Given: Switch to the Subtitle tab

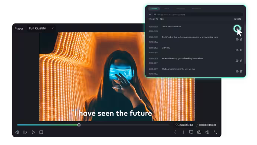Looking at the screenshot, I should [x=154, y=9].
